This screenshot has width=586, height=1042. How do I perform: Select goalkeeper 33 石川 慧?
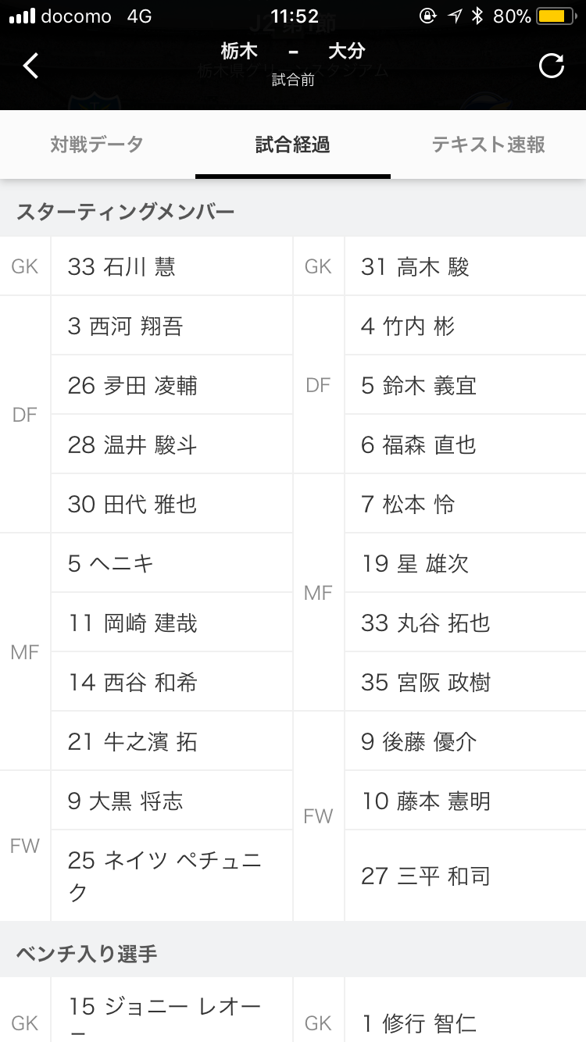click(172, 266)
